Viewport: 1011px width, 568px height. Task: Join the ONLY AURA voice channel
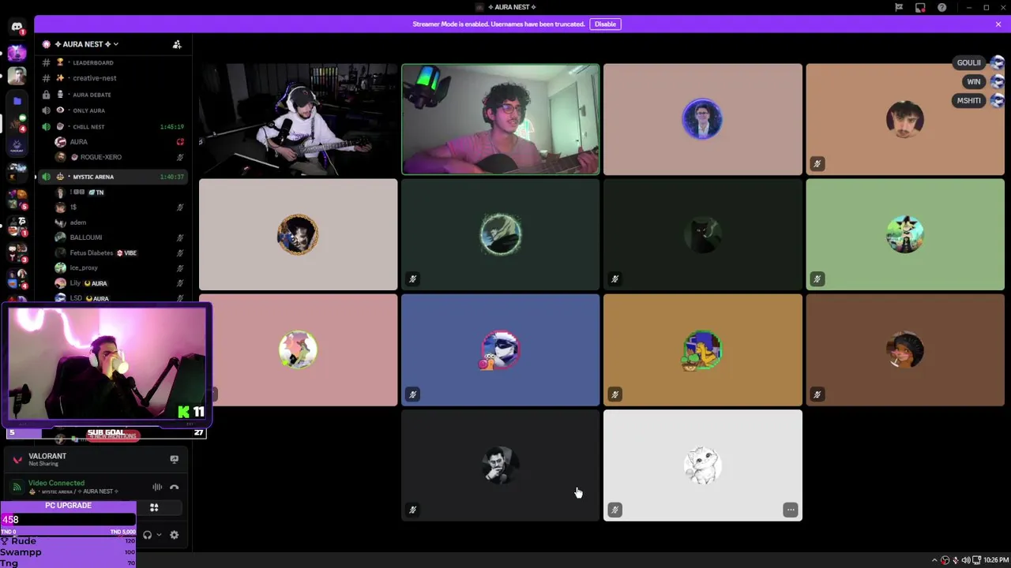point(113,110)
